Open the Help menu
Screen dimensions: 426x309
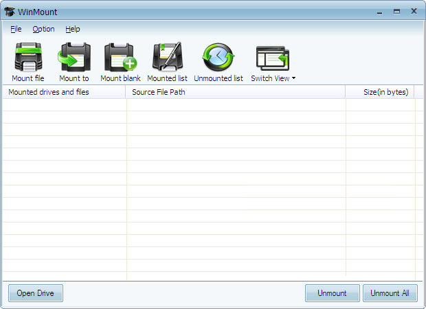pyautogui.click(x=73, y=29)
